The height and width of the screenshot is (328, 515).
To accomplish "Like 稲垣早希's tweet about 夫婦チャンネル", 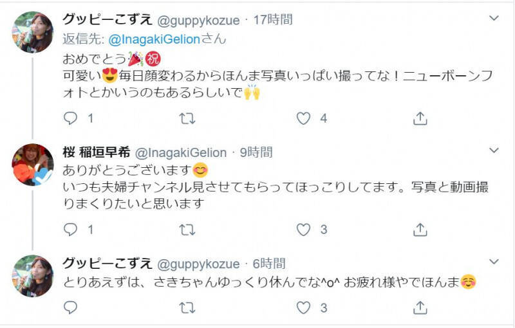I will [x=303, y=230].
